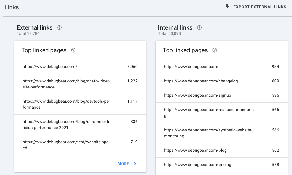
Task: Open help icon in Internal Top linked pages
Action: tap(214, 50)
